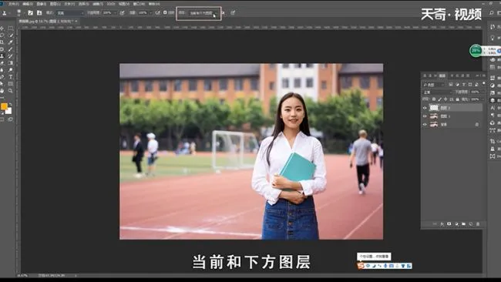Open the 编辑 (Edit) menu
501x282 pixels.
coord(28,4)
